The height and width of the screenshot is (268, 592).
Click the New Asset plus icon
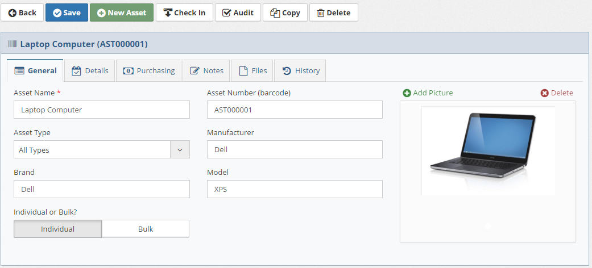pos(101,13)
